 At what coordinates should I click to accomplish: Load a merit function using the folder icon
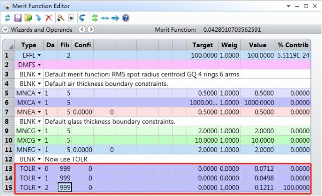pyautogui.click(x=28, y=18)
